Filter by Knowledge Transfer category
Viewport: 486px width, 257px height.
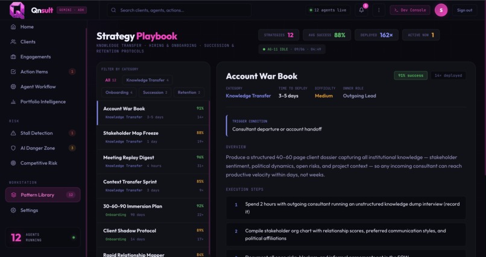pyautogui.click(x=147, y=80)
